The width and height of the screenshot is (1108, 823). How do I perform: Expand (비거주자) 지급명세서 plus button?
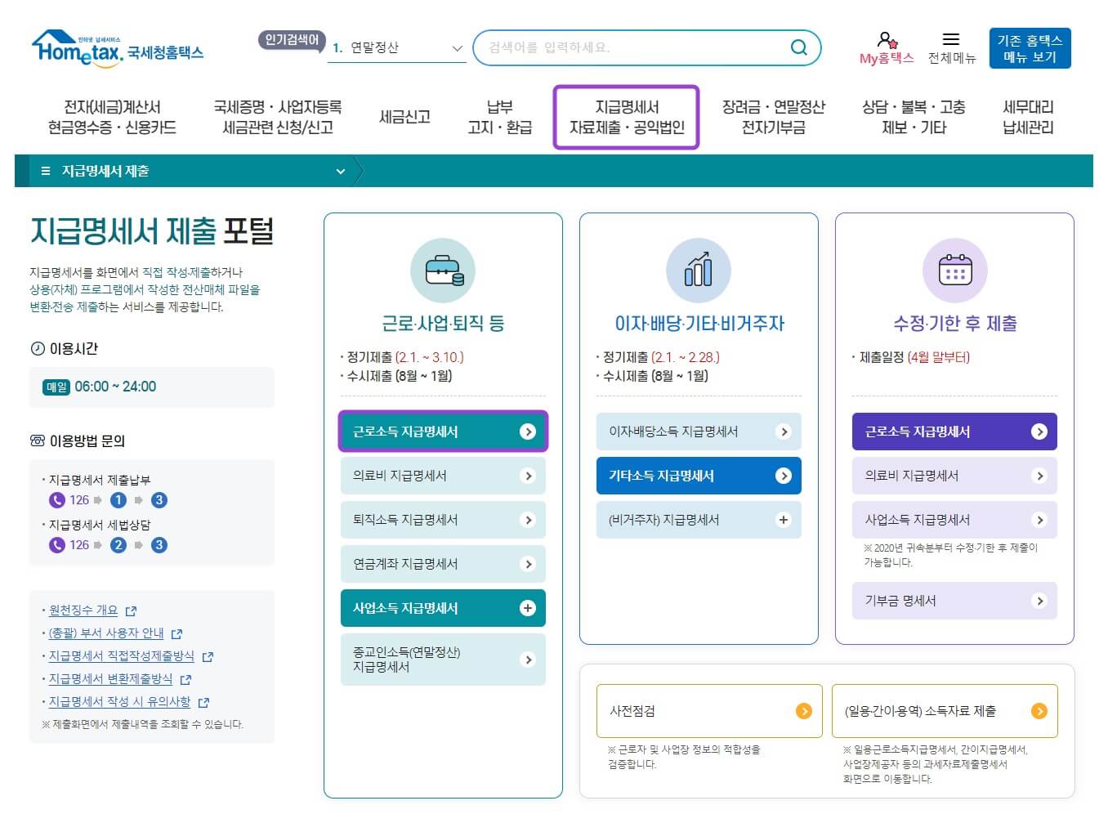[x=783, y=520]
